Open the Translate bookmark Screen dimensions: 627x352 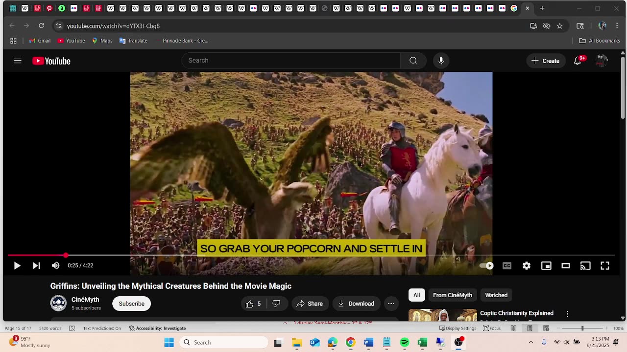click(133, 41)
